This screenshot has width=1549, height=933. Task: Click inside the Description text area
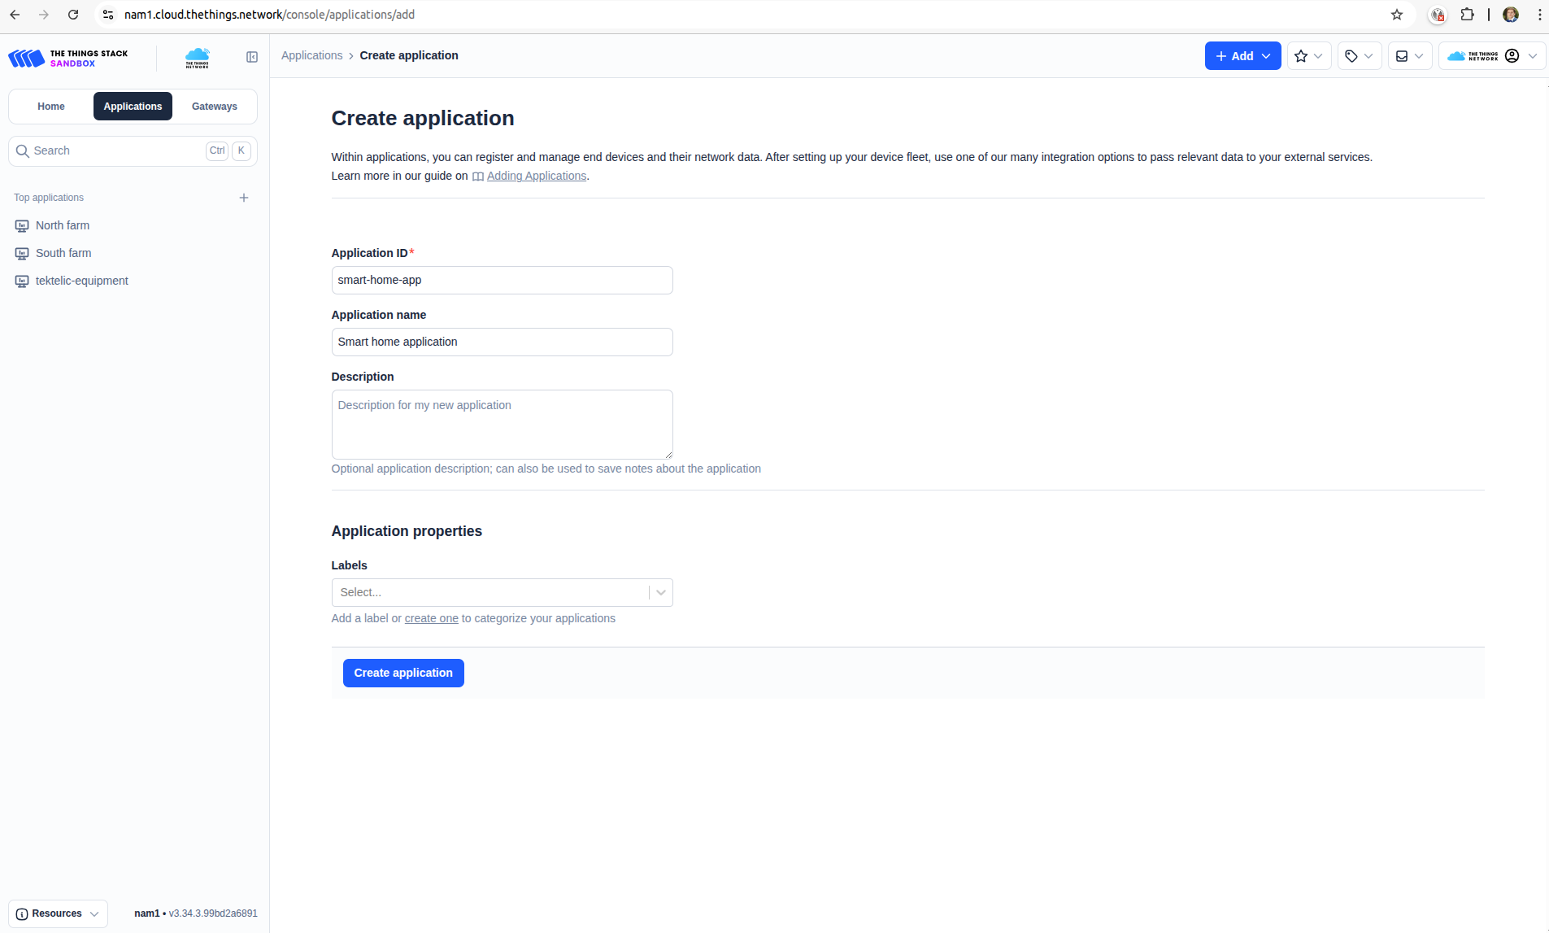[x=502, y=424]
